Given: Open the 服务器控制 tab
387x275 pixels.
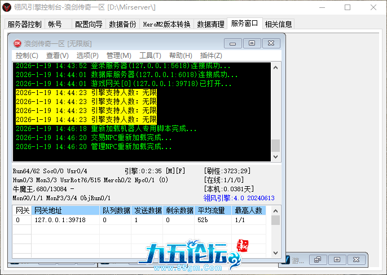Looking at the screenshot, I should [25, 24].
